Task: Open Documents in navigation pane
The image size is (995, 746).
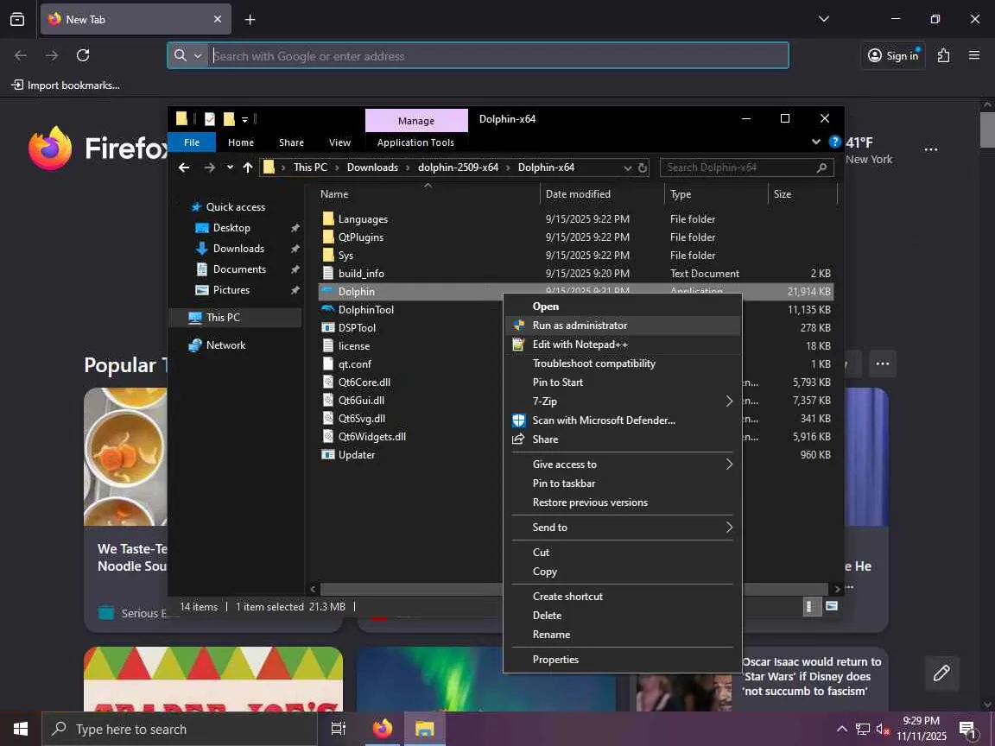Action: click(x=239, y=269)
